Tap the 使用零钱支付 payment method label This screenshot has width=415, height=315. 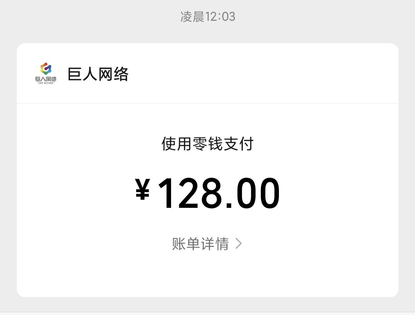click(x=207, y=144)
